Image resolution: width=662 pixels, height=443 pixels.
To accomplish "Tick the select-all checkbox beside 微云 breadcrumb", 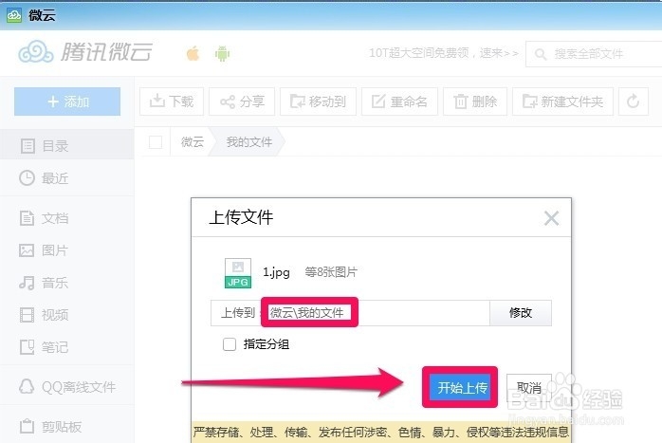I will tap(156, 142).
